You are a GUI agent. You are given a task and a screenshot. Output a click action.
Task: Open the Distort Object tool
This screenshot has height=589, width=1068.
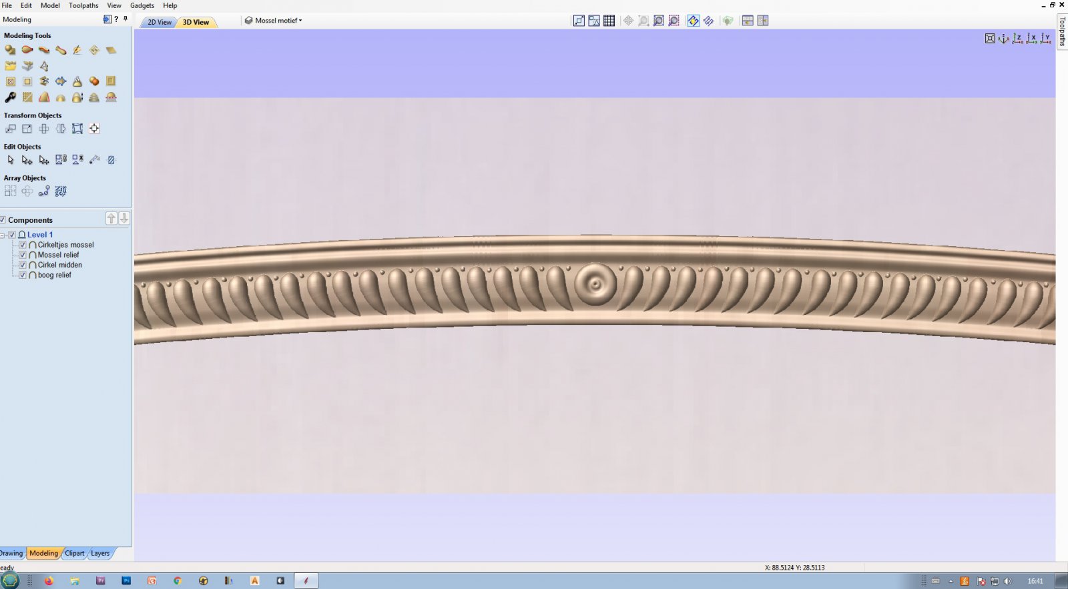coord(77,129)
